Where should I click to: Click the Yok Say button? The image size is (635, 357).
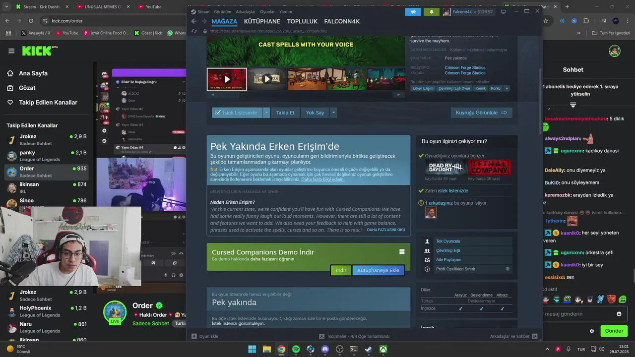pyautogui.click(x=315, y=113)
